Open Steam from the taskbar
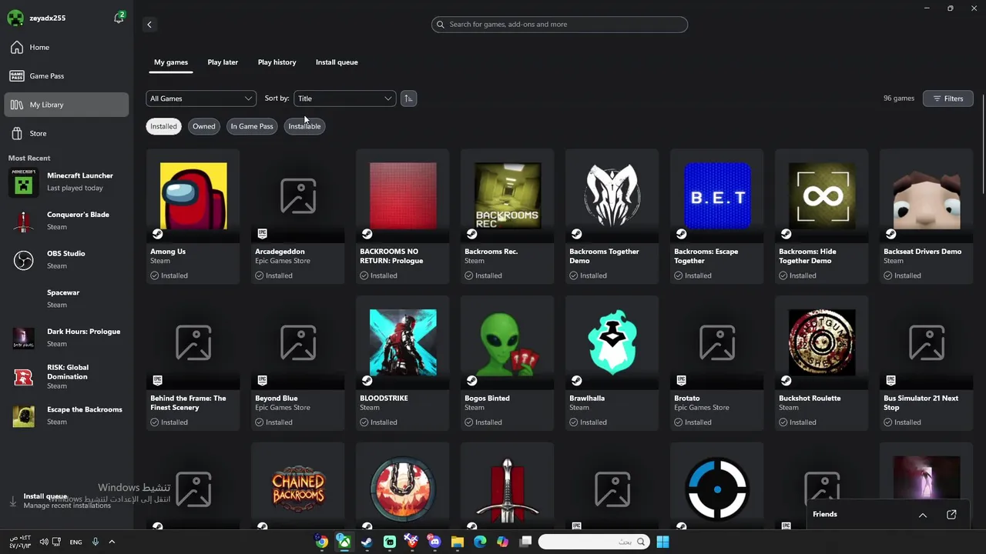Viewport: 986px width, 554px height. 367,542
